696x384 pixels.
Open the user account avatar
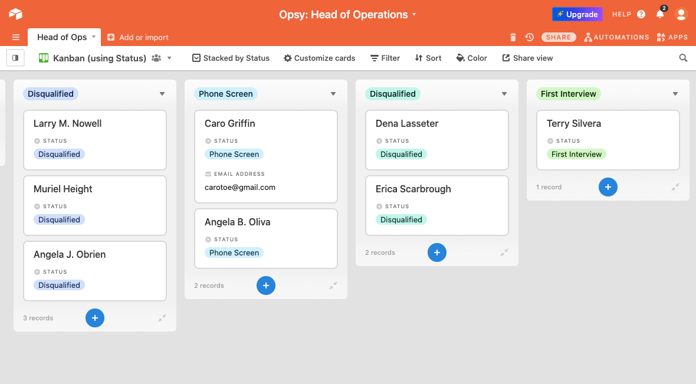click(681, 14)
